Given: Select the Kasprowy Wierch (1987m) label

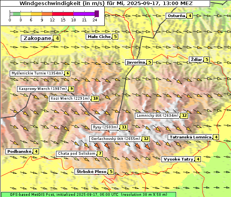Looking at the screenshot, I should pos(42,89).
